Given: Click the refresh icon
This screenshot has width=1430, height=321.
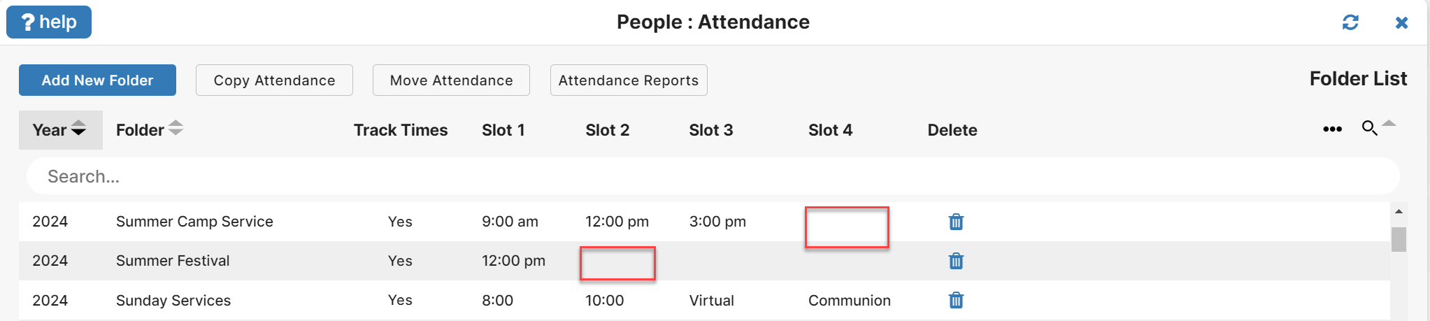Looking at the screenshot, I should 1350,22.
